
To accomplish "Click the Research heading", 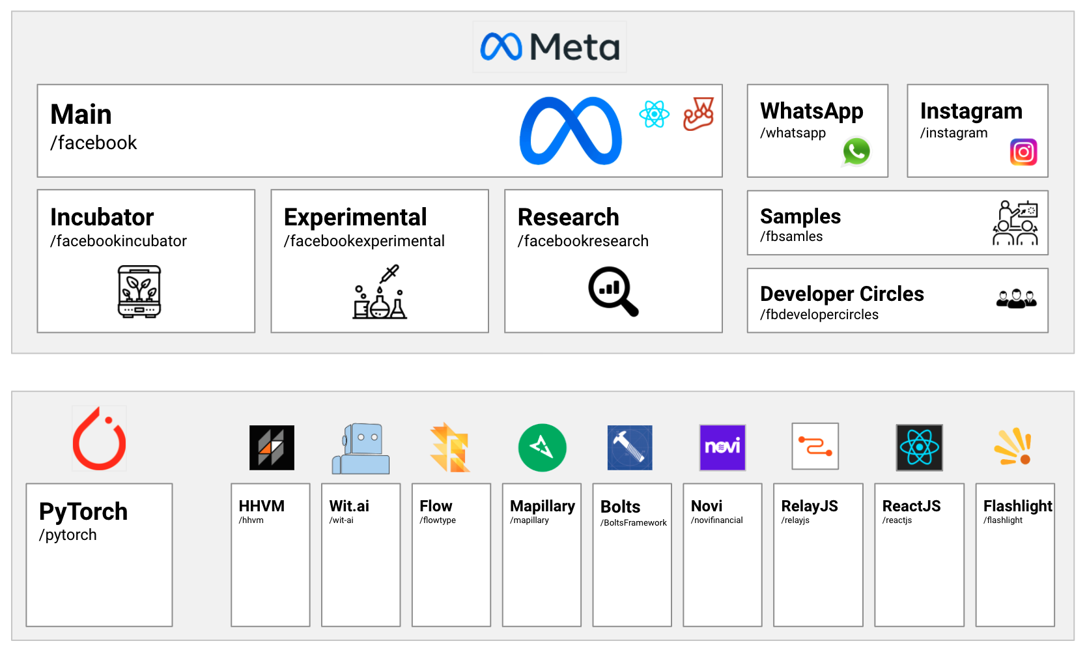I will point(569,217).
